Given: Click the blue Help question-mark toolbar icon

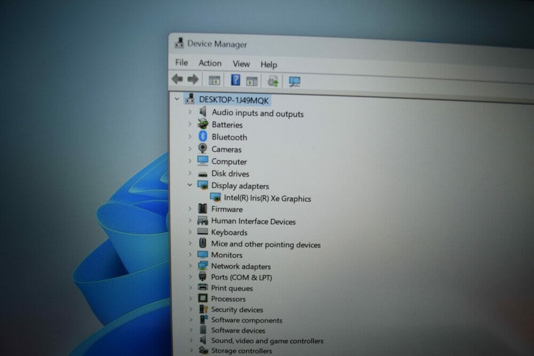Looking at the screenshot, I should click(x=235, y=80).
